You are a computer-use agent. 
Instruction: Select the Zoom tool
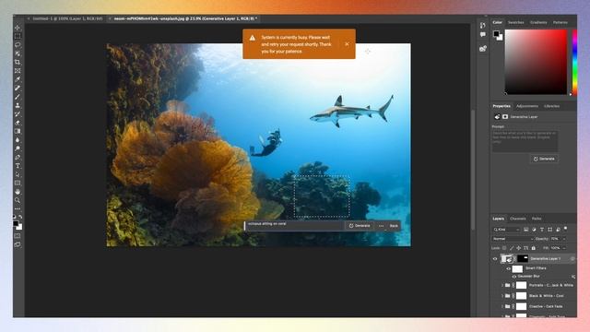pos(18,201)
